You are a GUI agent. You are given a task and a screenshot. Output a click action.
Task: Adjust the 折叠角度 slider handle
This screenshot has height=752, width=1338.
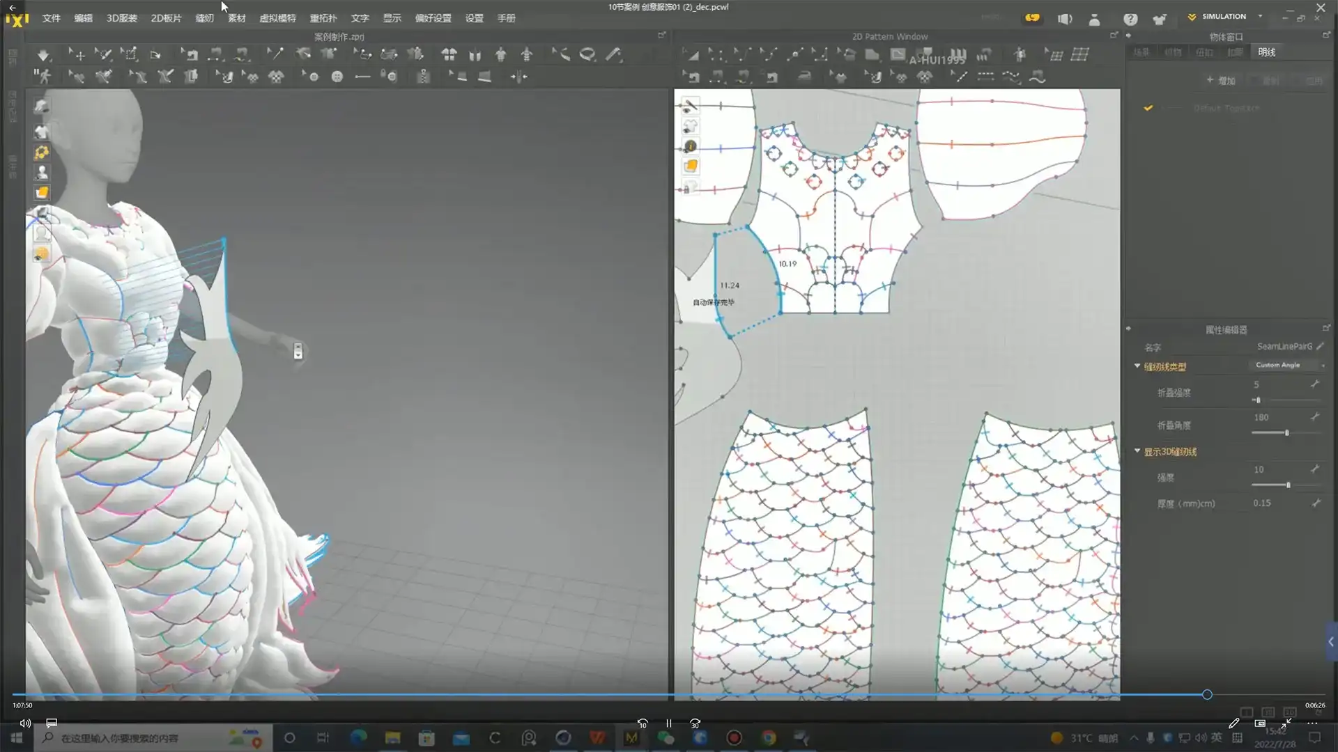pos(1286,432)
